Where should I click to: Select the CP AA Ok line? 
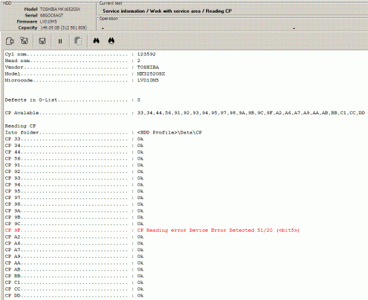[74, 263]
